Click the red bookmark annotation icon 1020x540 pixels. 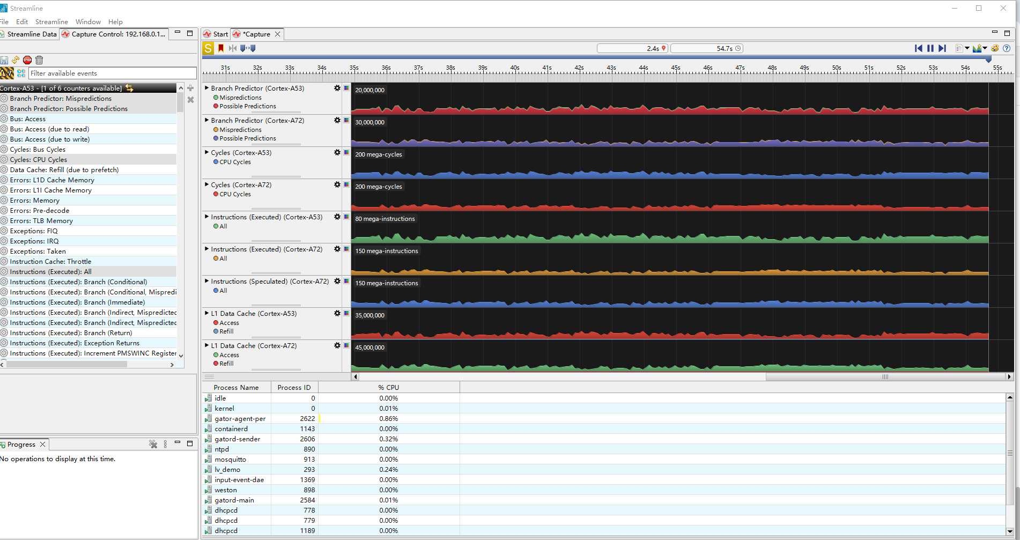point(221,48)
